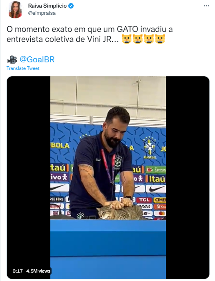The width and height of the screenshot is (215, 281).
Task: Click the movie camera emoji before @GoalBR
Action: [x=12, y=60]
